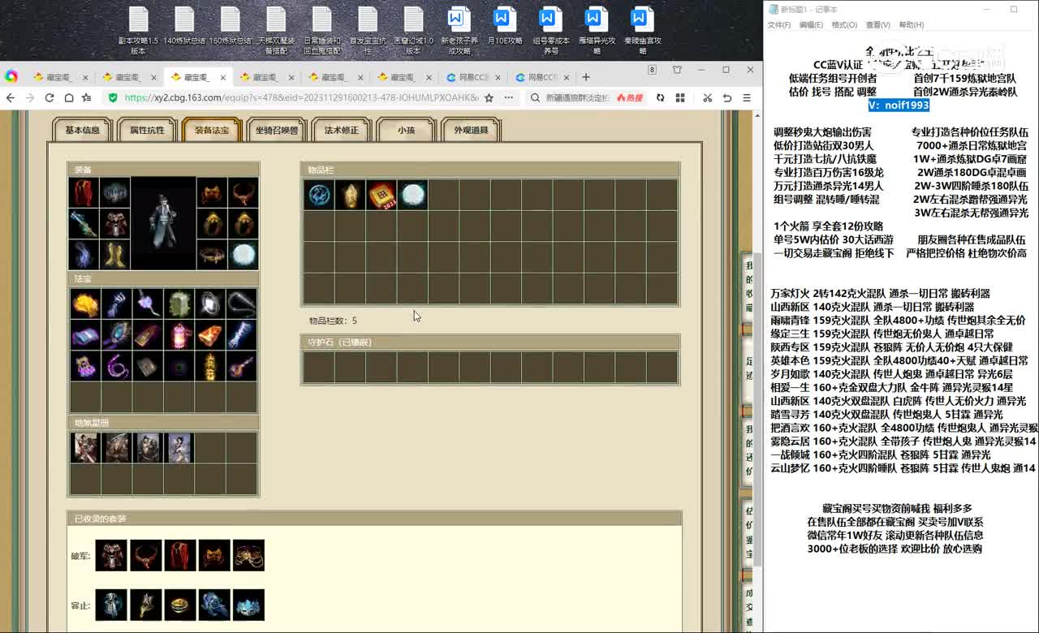Select the blue swirl item in 物品栏

pyautogui.click(x=318, y=195)
